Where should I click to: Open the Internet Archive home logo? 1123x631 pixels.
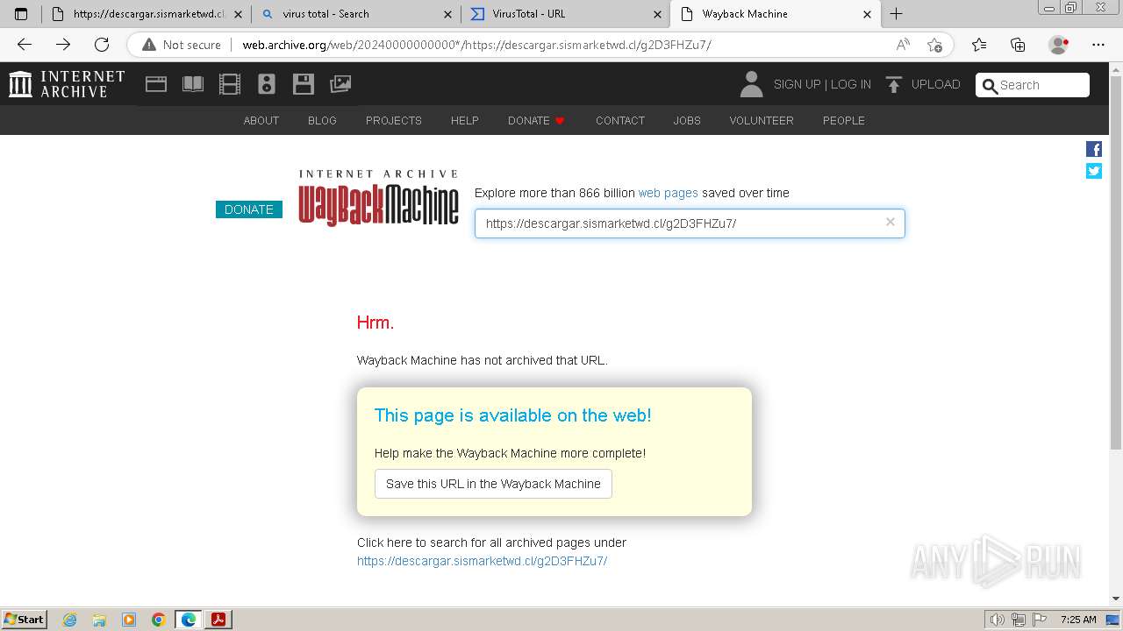click(67, 84)
